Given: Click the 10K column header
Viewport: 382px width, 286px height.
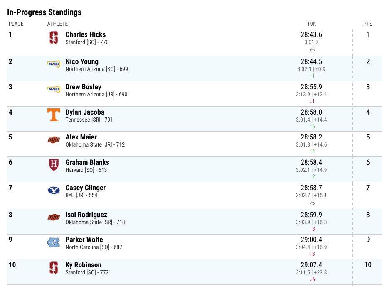Looking at the screenshot, I should (x=311, y=24).
